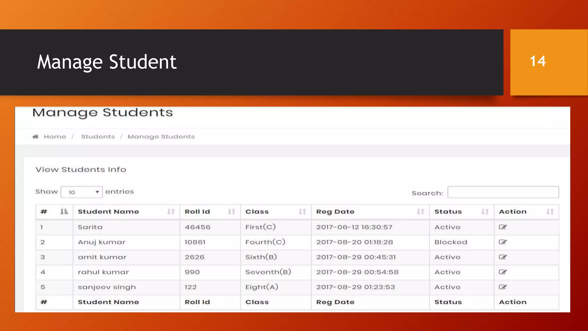This screenshot has height=331, width=588.
Task: Click roll id '2626'
Action: 194,257
